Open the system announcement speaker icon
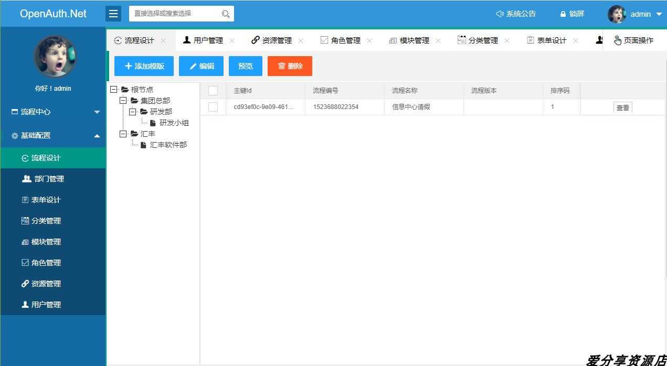Viewport: 667px width, 366px height. pos(500,14)
